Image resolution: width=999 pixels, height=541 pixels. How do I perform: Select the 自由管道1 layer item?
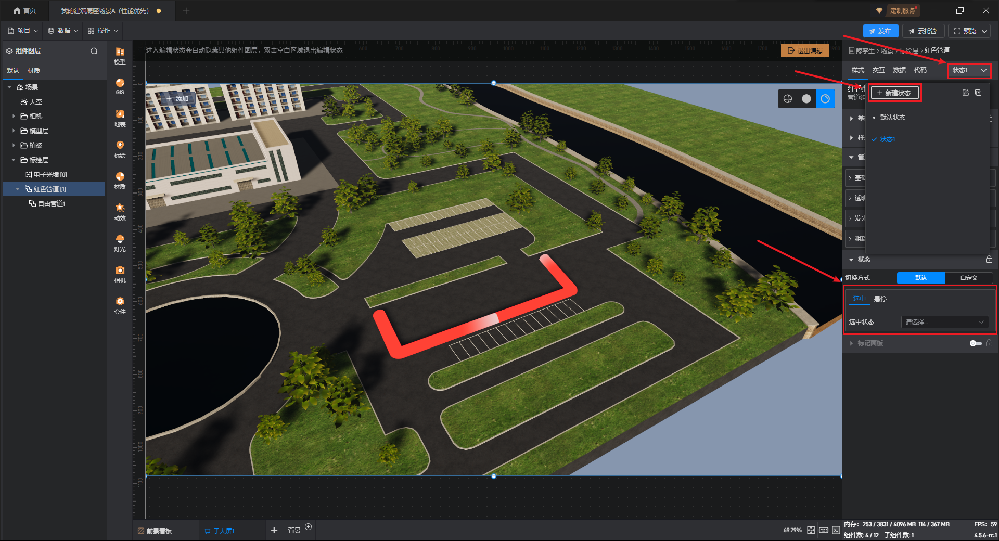(x=52, y=203)
